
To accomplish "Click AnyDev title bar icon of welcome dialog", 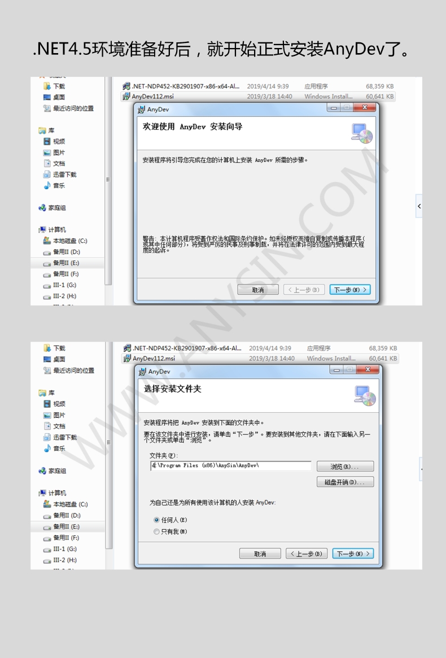I will click(142, 109).
